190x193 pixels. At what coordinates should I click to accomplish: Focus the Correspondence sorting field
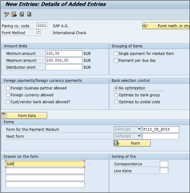point(164,164)
